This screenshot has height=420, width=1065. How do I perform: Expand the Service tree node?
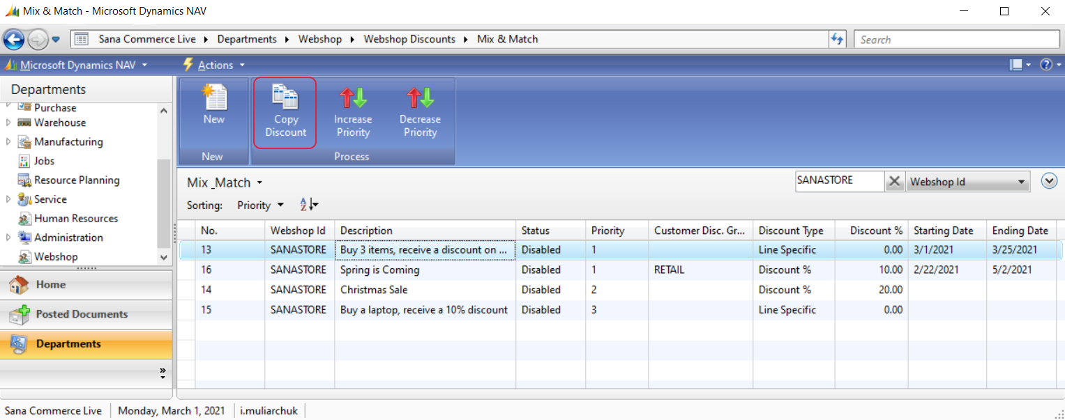coord(8,199)
